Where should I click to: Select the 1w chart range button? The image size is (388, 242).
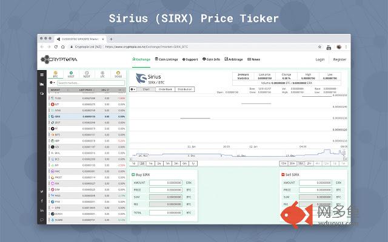150,163
